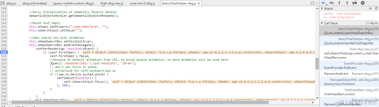The width and height of the screenshot is (379, 107).
Task: Open Shell-dbg.view.js tab
Action: (112, 3)
